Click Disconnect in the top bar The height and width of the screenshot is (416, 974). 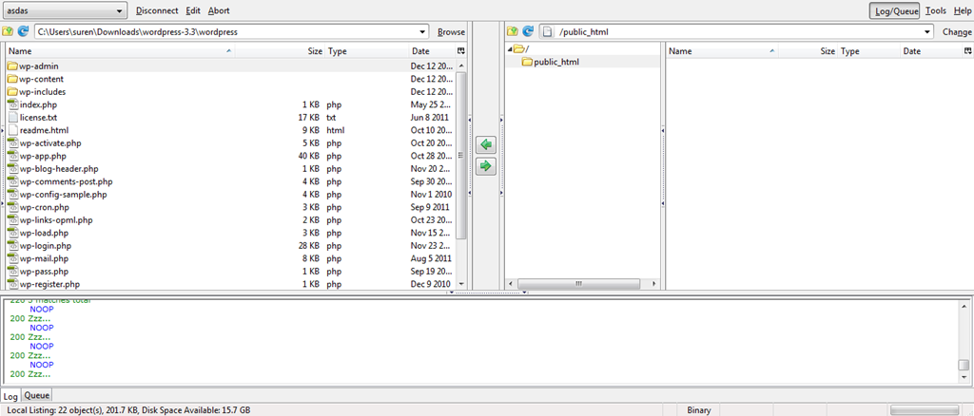coord(157,10)
